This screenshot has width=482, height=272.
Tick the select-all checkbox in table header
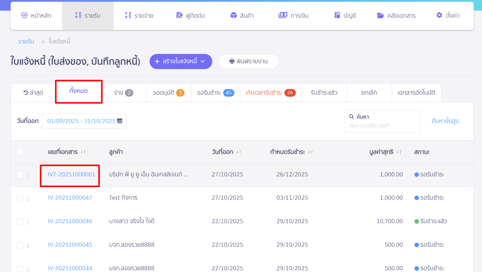pyautogui.click(x=20, y=152)
